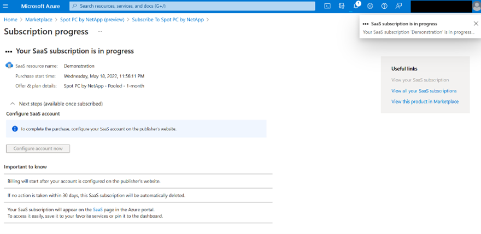Click the Configure SaaS account heading
This screenshot has width=481, height=234.
[x=33, y=113]
